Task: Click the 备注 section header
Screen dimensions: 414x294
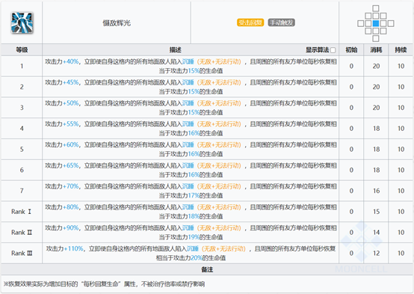Action: 207,269
